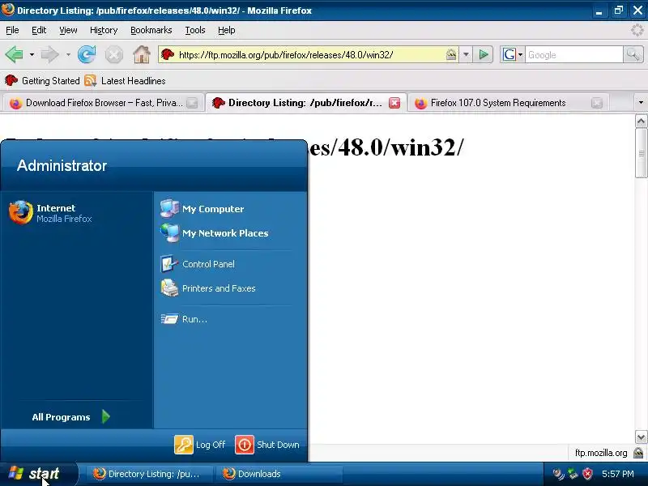Close the Firefox 107.0 System Requirements tab
Screen dimensions: 648x486
(x=597, y=103)
